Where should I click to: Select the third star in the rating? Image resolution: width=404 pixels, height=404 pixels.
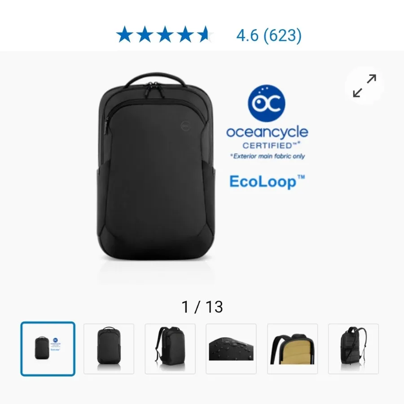pos(165,34)
